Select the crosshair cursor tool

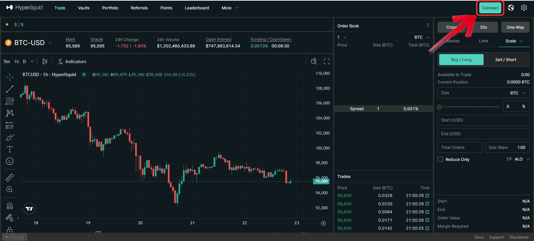(10, 77)
